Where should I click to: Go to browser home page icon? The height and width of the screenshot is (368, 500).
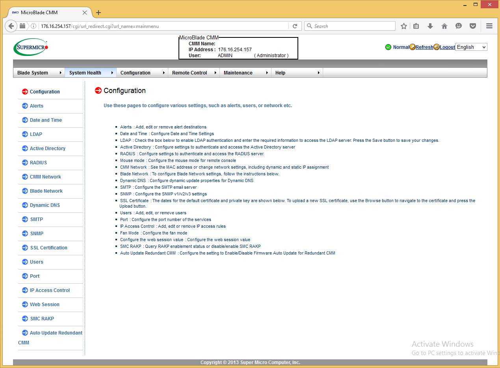[444, 26]
